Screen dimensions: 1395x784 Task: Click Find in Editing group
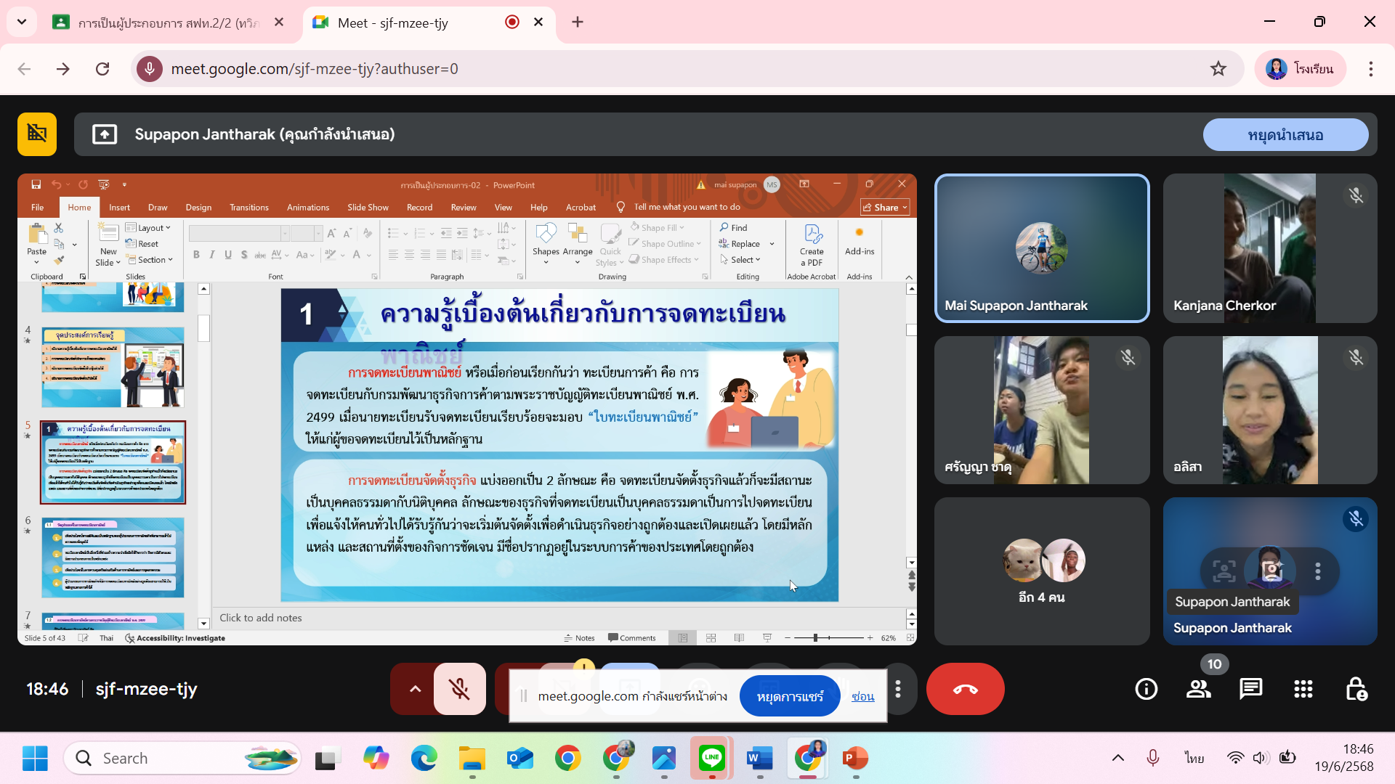pyautogui.click(x=733, y=228)
